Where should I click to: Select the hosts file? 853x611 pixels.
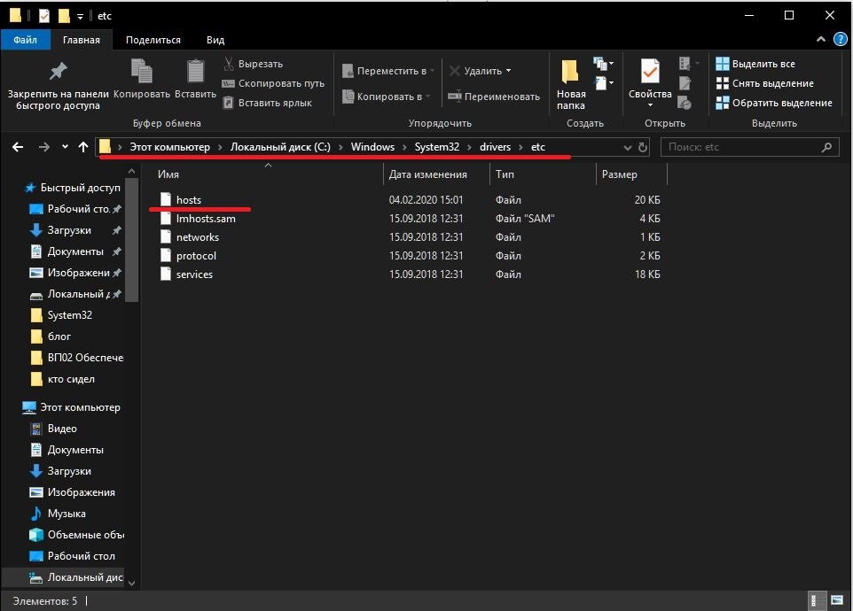188,200
